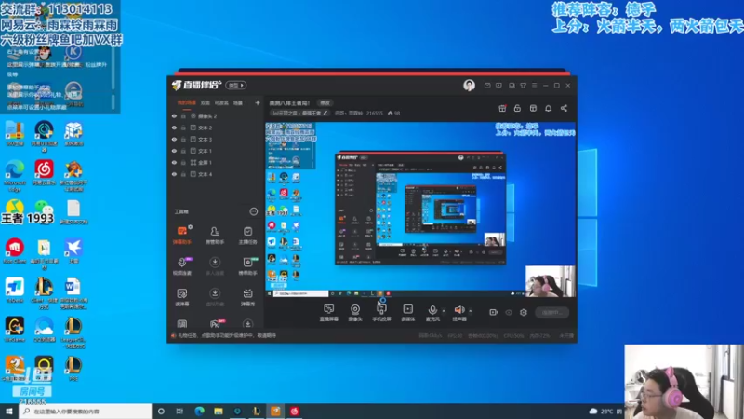Click the weather 23°C tray widget
Image resolution: width=744 pixels, height=419 pixels.
606,411
